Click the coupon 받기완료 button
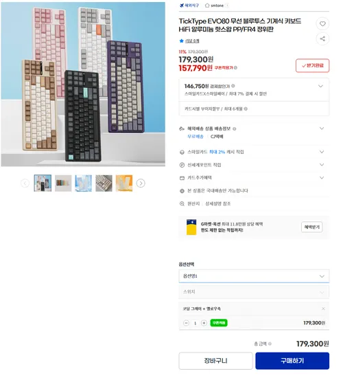The image size is (343, 378). click(x=312, y=65)
